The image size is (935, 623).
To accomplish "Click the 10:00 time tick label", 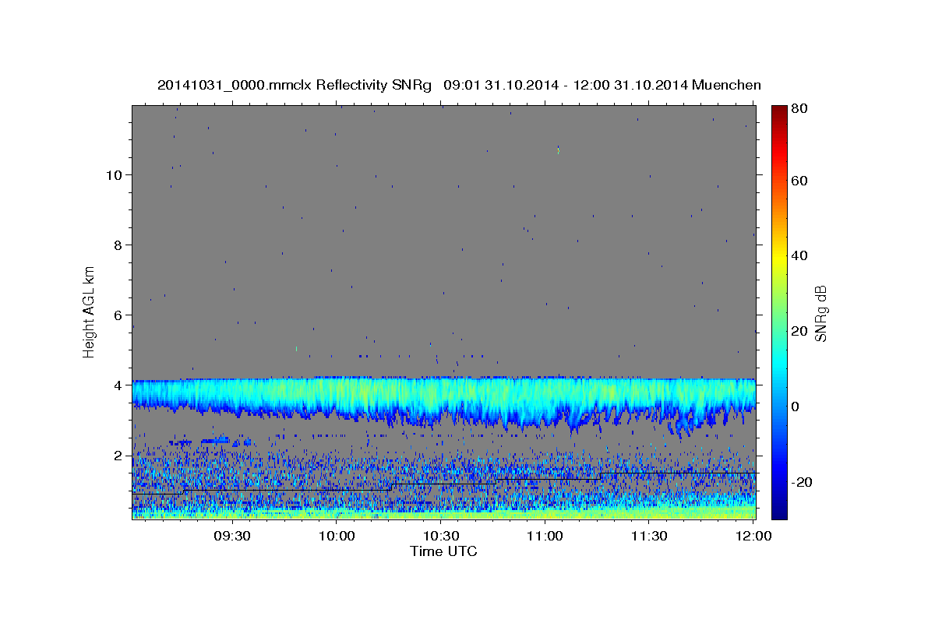I will (337, 537).
